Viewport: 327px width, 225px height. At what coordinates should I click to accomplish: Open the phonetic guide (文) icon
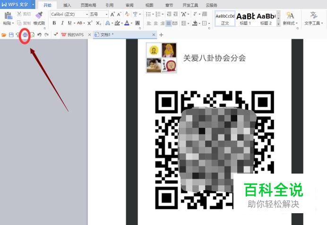coord(136,14)
